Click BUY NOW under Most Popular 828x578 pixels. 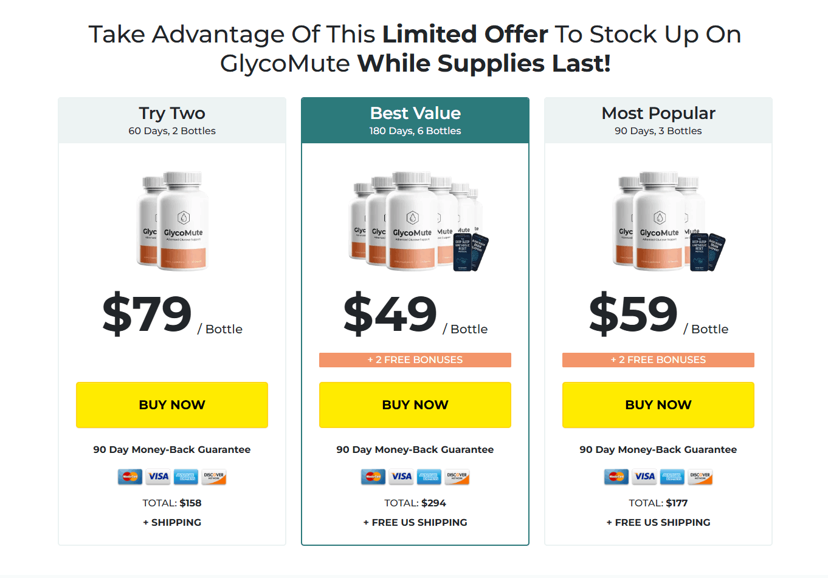(x=658, y=405)
